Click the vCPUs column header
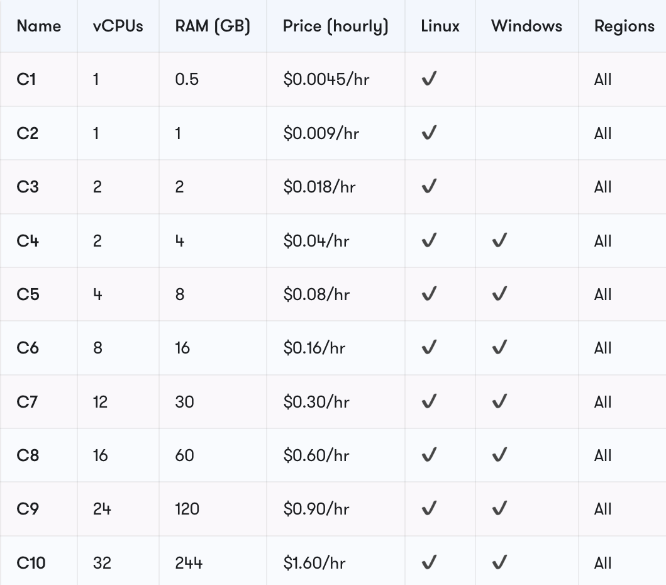 click(x=118, y=26)
